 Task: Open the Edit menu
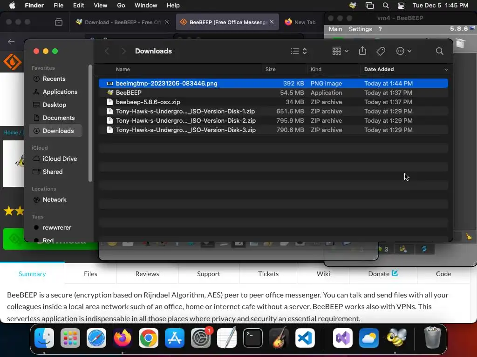pos(78,6)
